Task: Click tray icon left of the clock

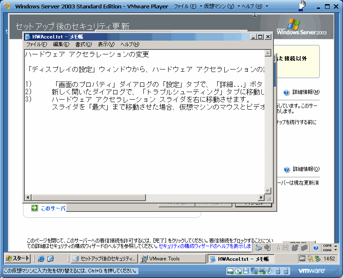Action: pos(317,259)
